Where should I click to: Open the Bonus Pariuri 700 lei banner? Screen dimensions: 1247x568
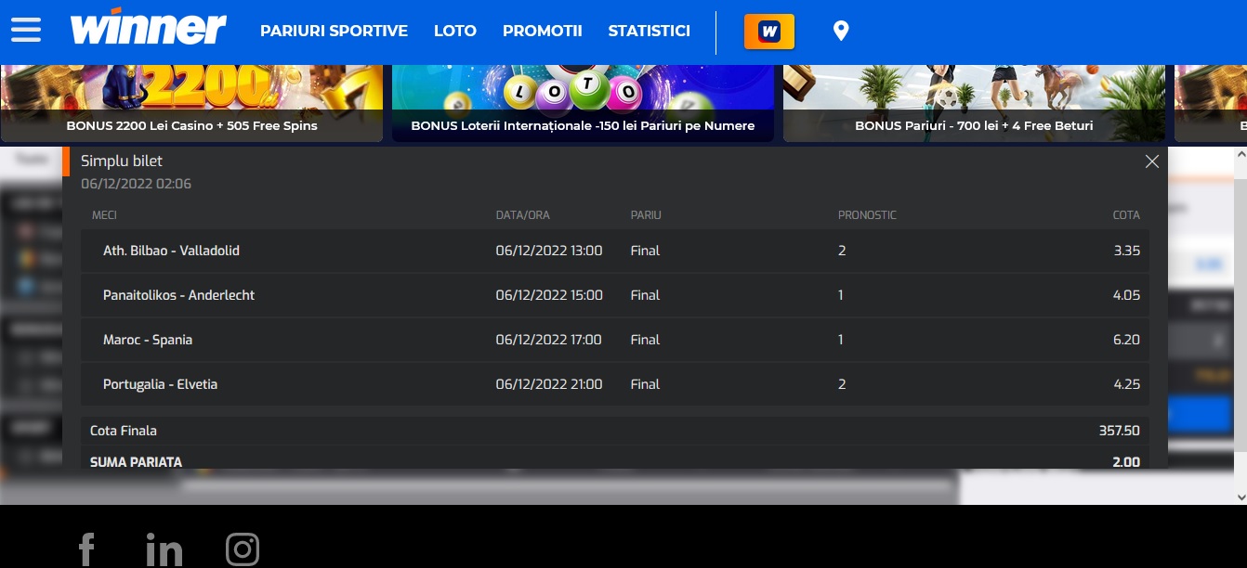click(x=974, y=103)
